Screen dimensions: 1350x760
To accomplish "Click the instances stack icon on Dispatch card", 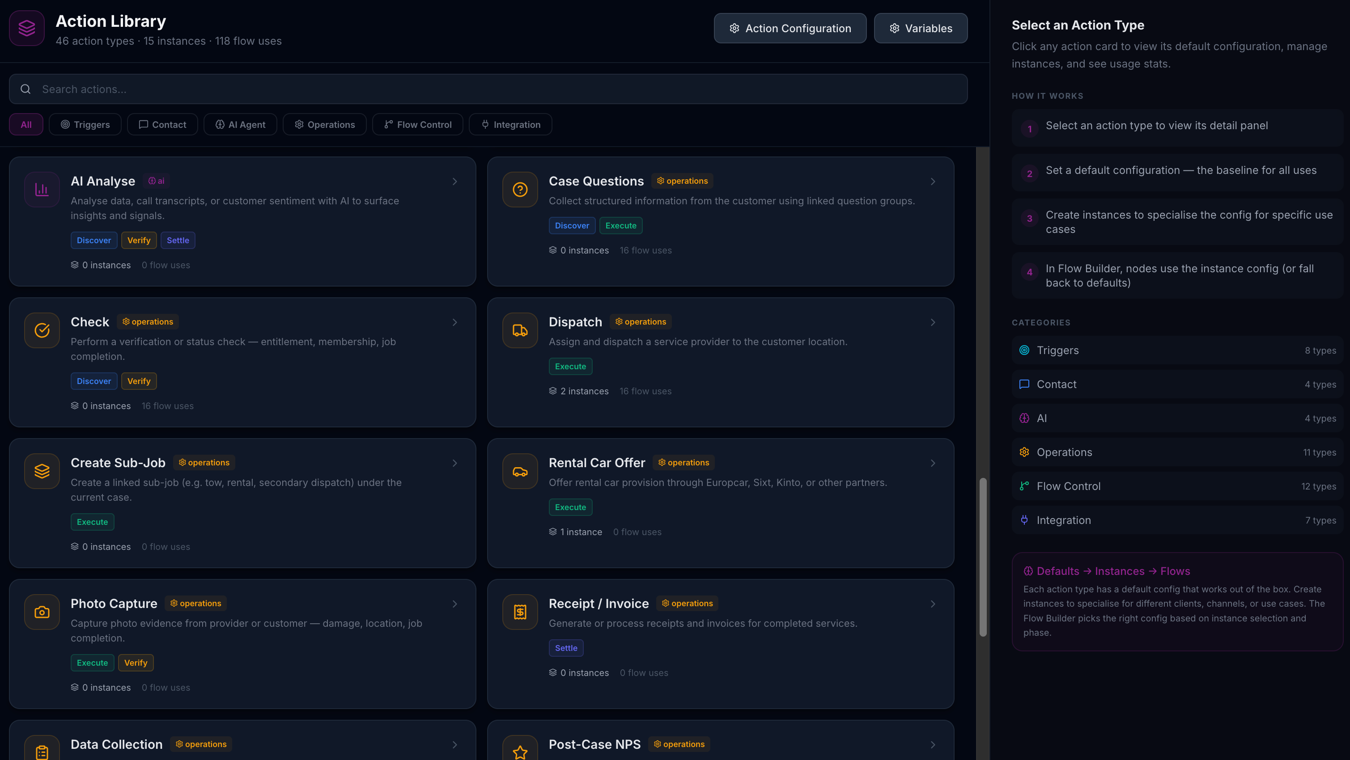I will coord(552,391).
